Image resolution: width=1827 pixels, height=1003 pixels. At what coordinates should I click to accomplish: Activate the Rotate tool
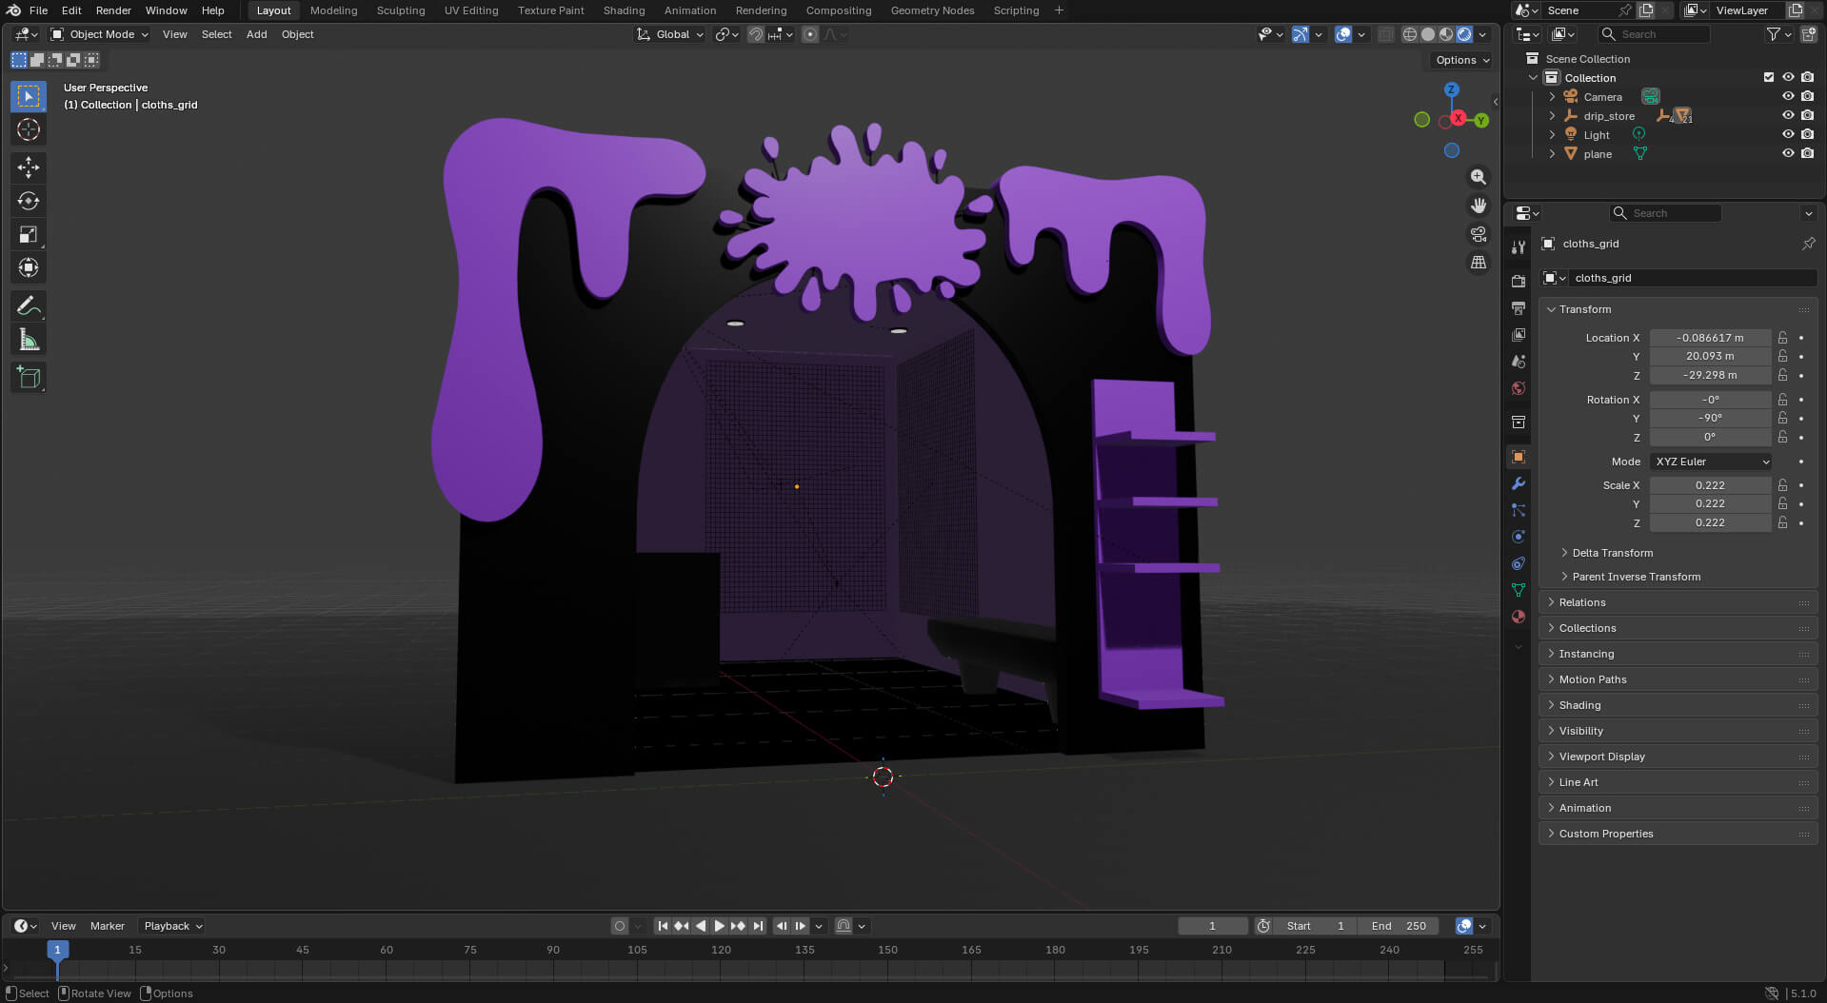pos(29,201)
